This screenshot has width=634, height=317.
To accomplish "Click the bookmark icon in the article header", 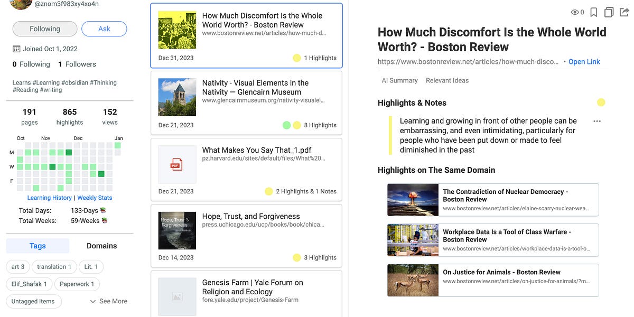I will (x=594, y=12).
